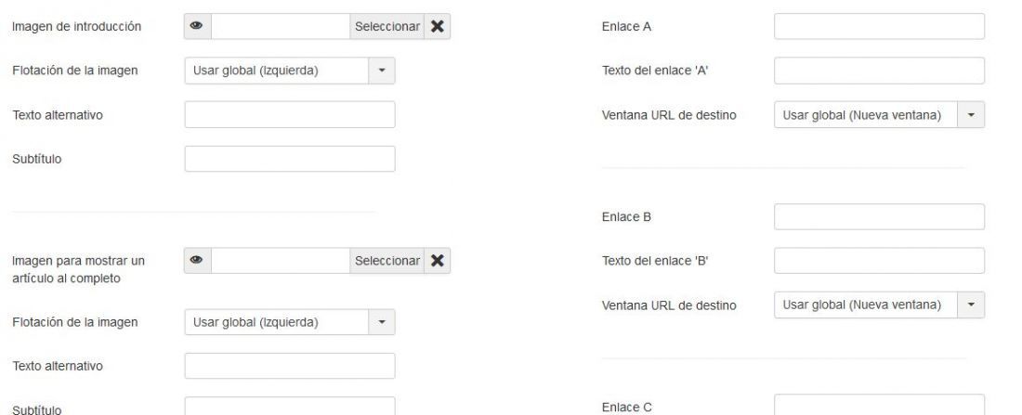The width and height of the screenshot is (1022, 415).
Task: Preview the intro image with the eye icon
Action: (x=197, y=27)
